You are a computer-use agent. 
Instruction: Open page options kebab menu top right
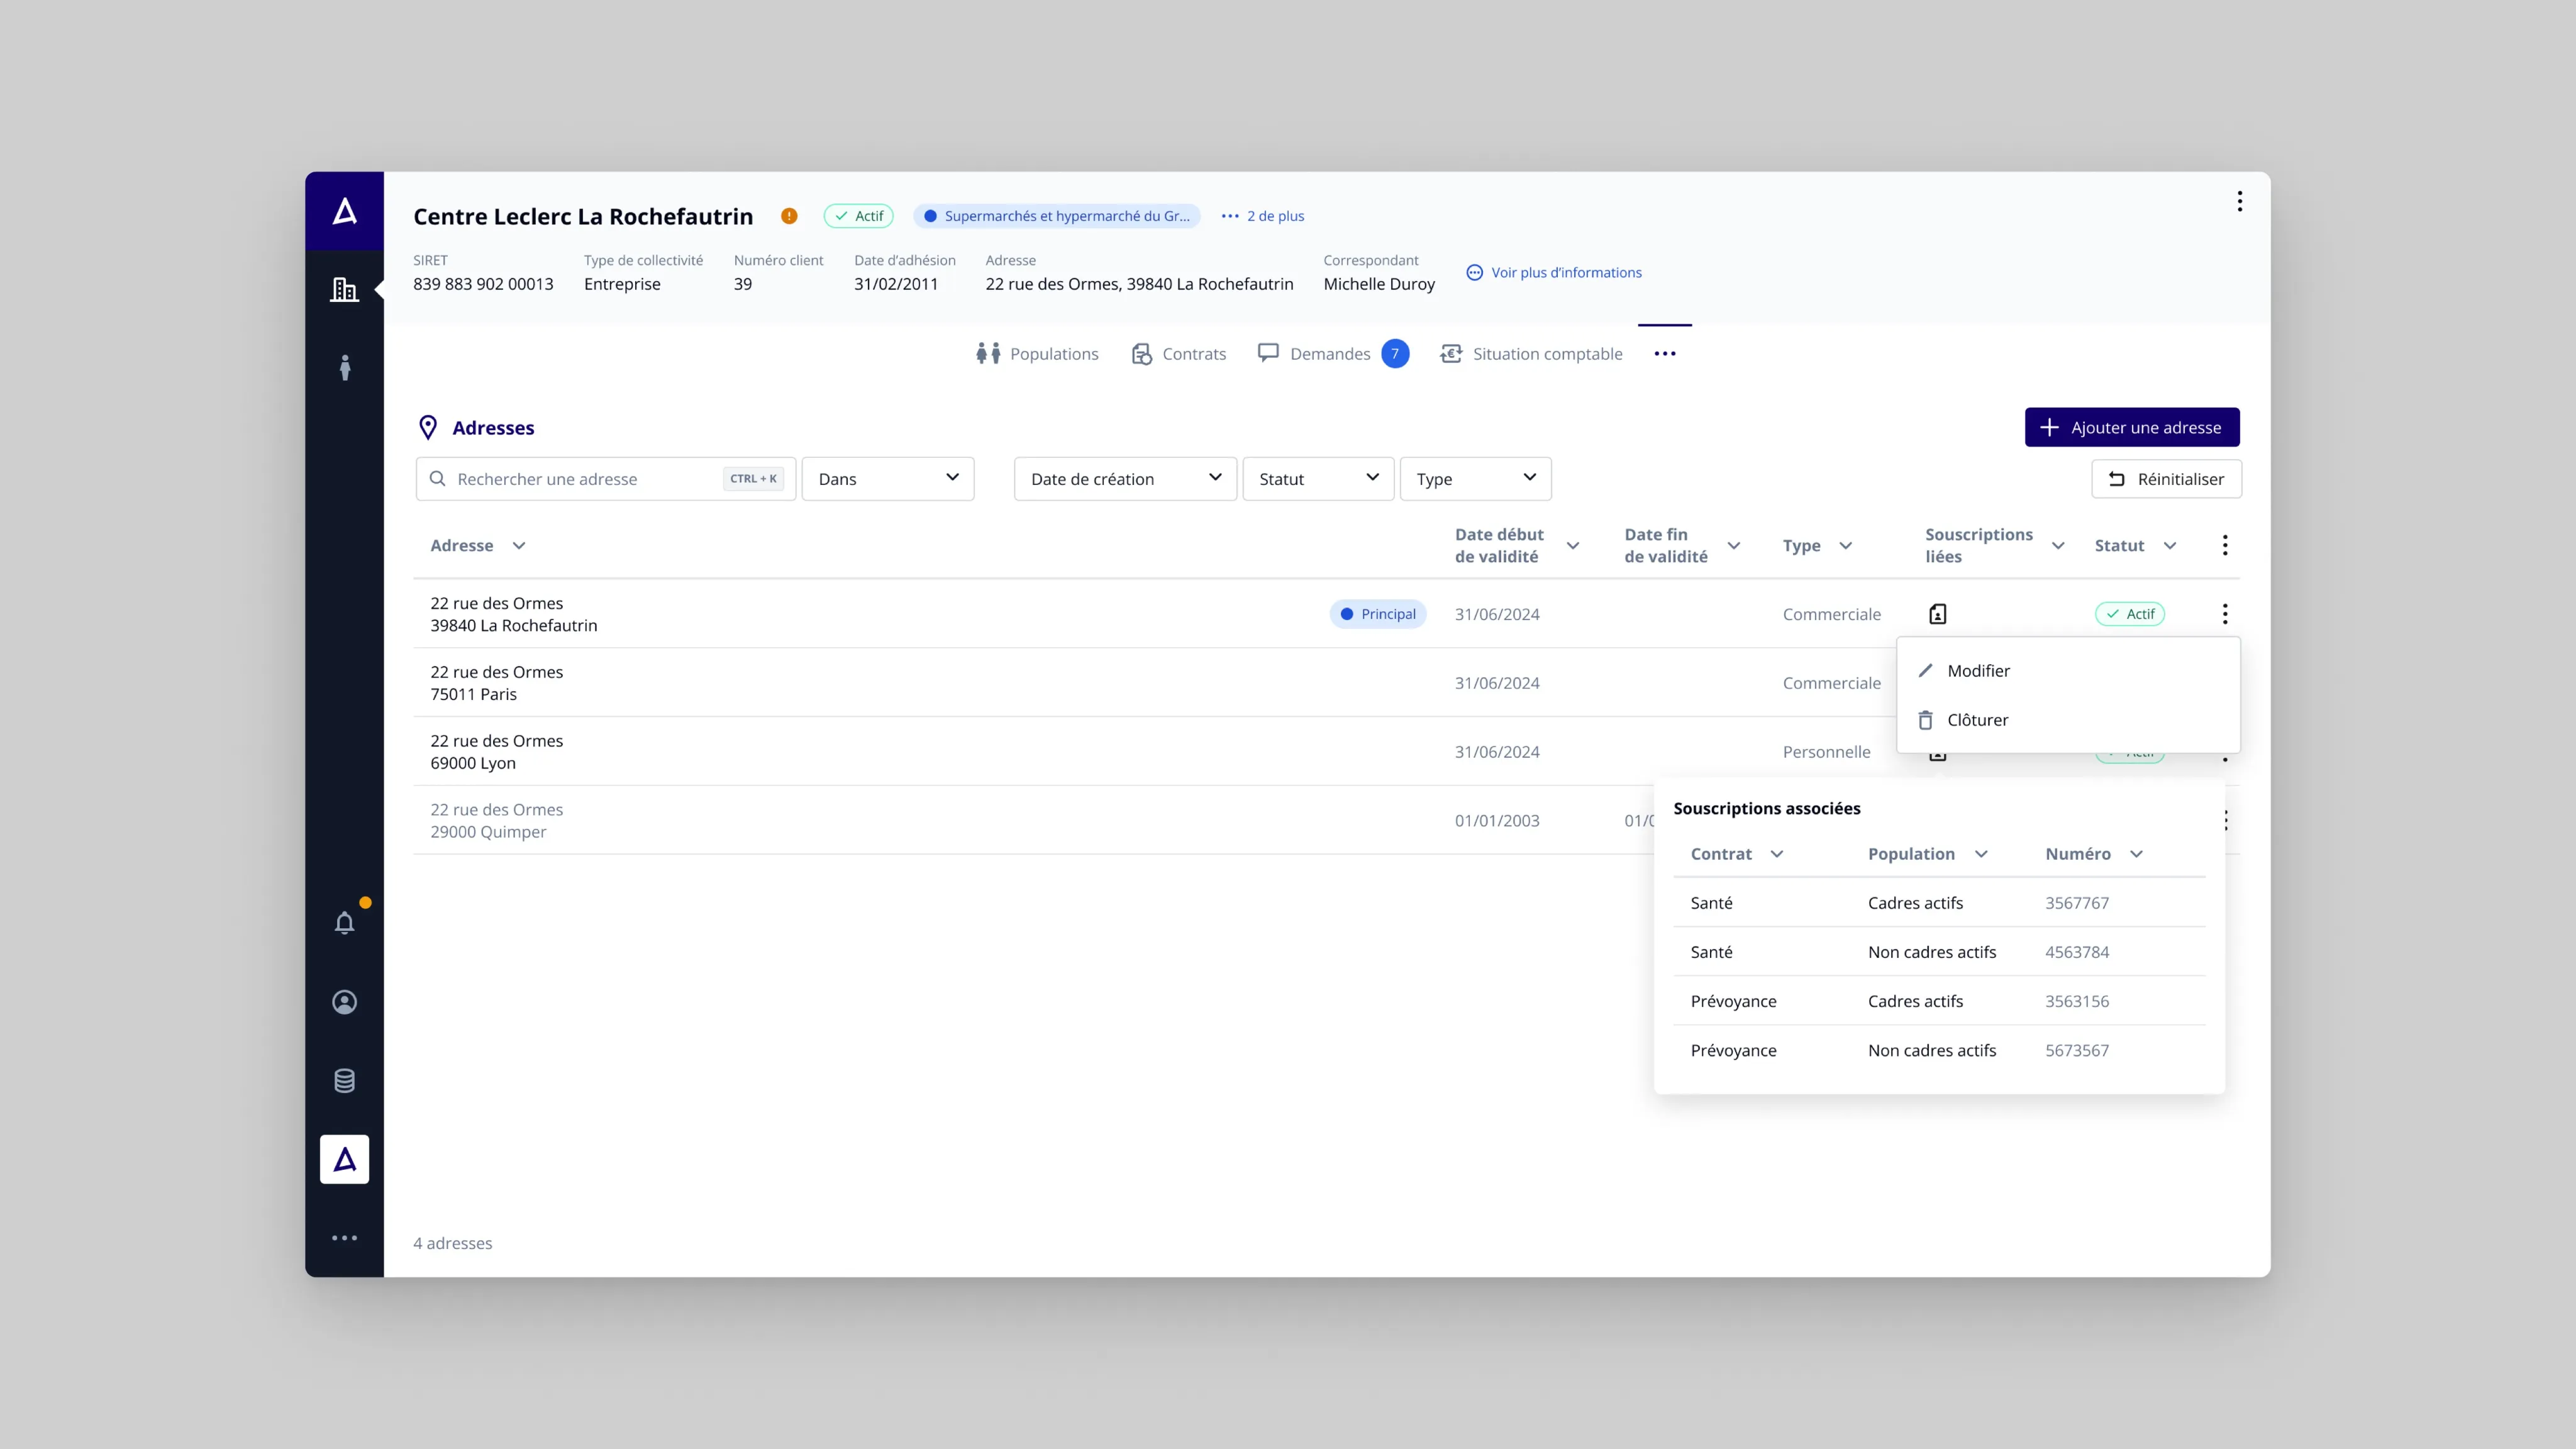click(2239, 202)
